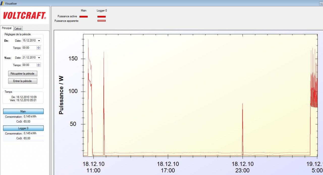Viewport: 323px width, 175px height.
Task: Click Main Puissance active color swatch
Action: (x=84, y=17)
